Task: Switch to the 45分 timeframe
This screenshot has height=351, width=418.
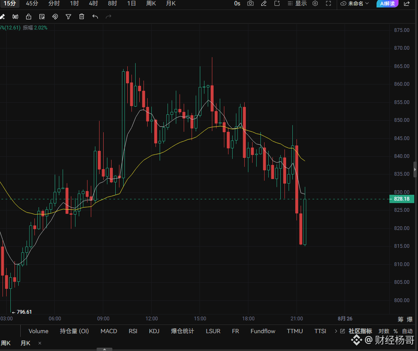Action: 32,3
